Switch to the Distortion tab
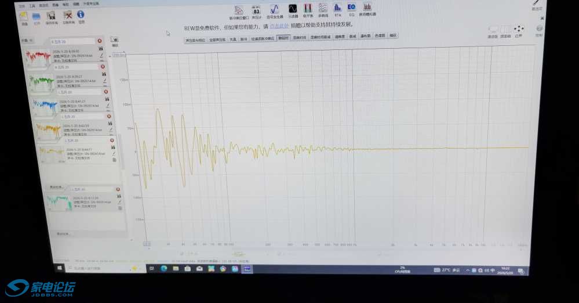Viewport: 579px width, 303px height. (x=232, y=39)
